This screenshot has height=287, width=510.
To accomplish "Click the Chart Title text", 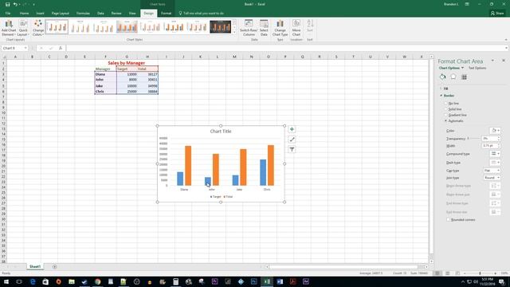I will coord(221,132).
